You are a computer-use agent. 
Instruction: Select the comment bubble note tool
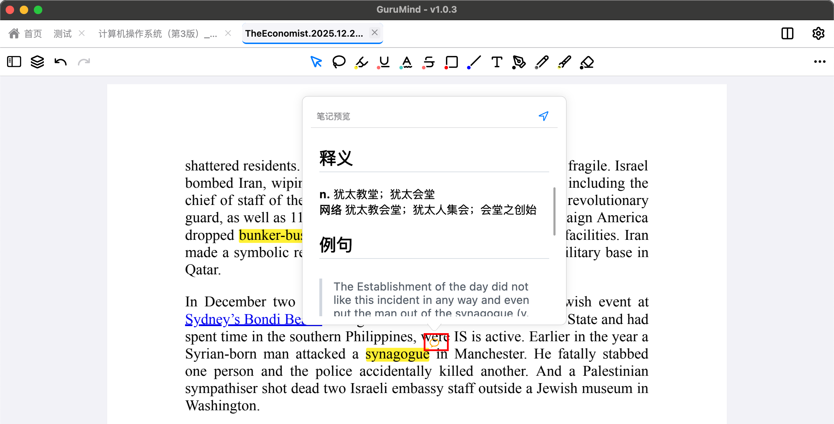[x=339, y=62]
